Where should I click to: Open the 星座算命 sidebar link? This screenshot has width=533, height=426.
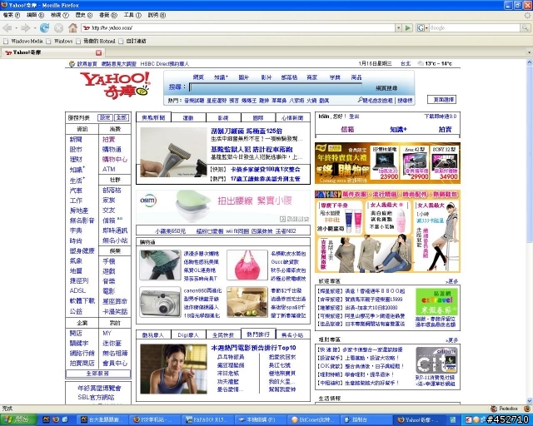point(115,301)
